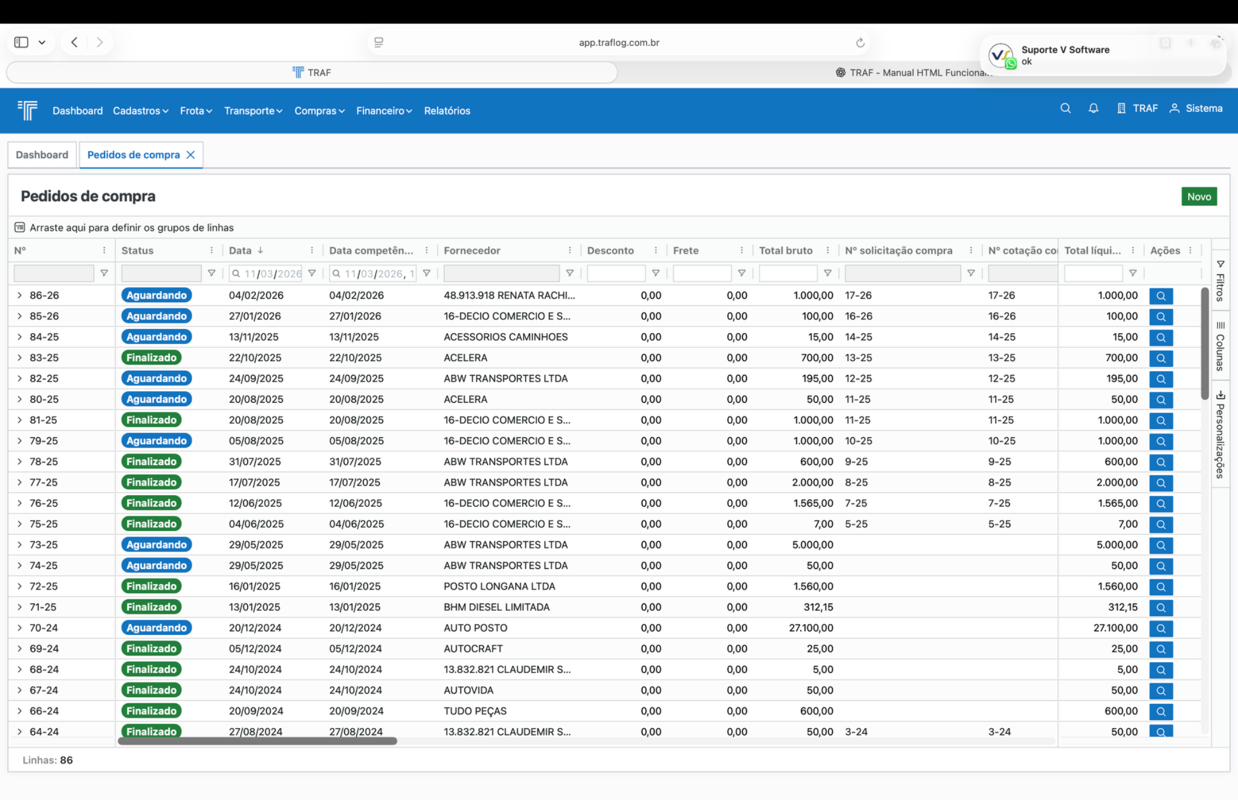Click view magnifier for order 86-26

[1160, 296]
